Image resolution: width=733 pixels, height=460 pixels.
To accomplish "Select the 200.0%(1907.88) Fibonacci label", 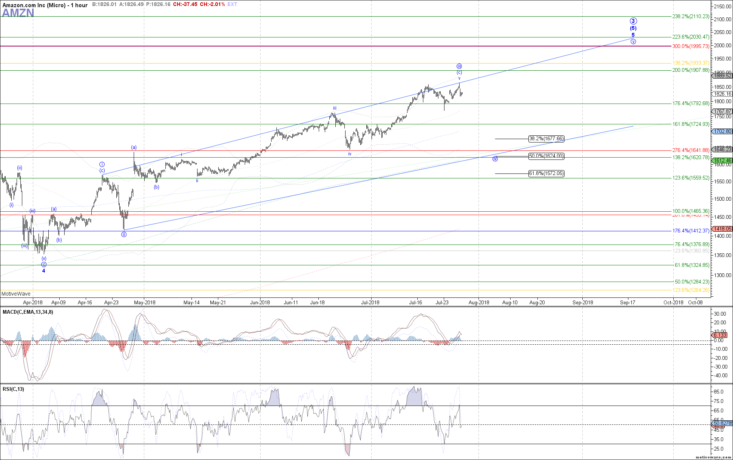I will pos(691,70).
